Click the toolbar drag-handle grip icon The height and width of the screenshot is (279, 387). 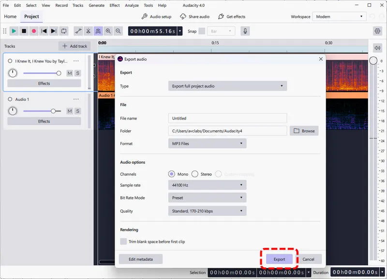5,31
